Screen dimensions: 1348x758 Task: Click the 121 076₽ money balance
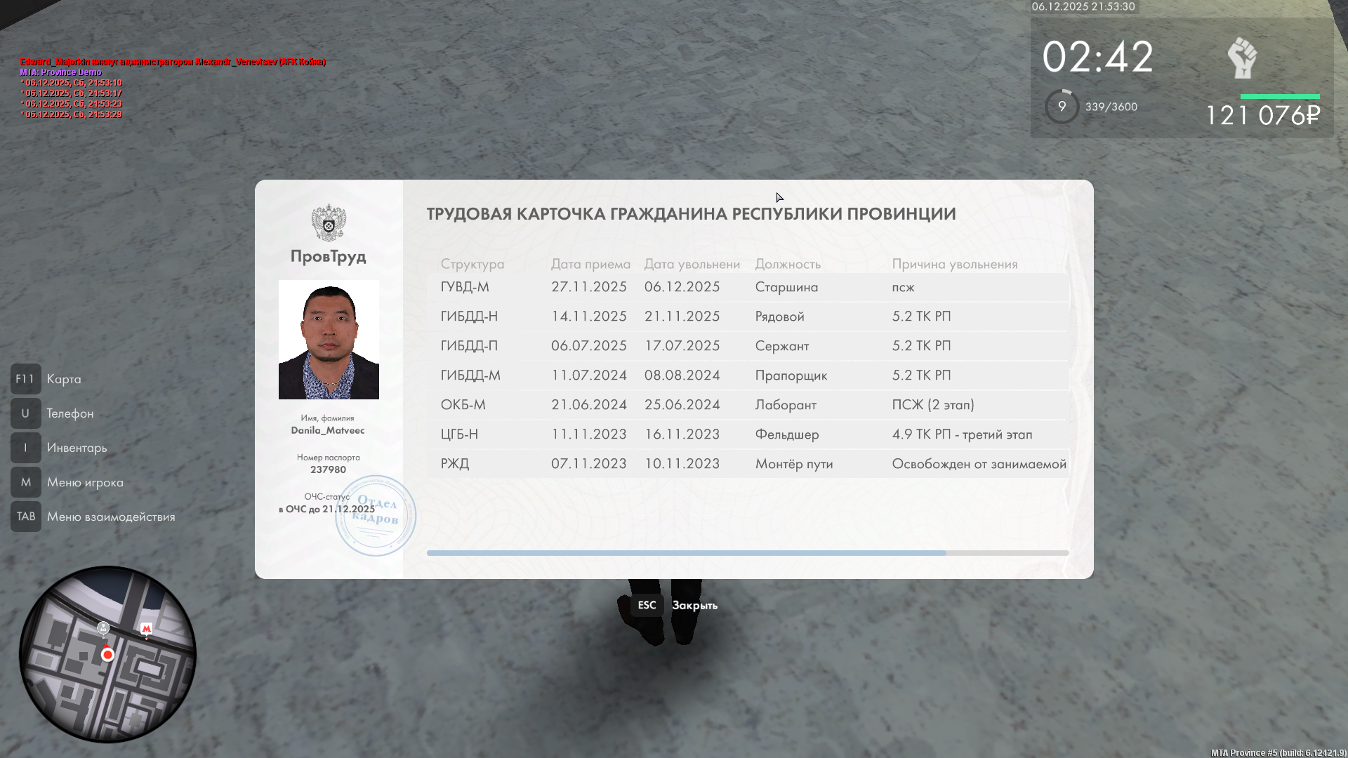(1262, 116)
